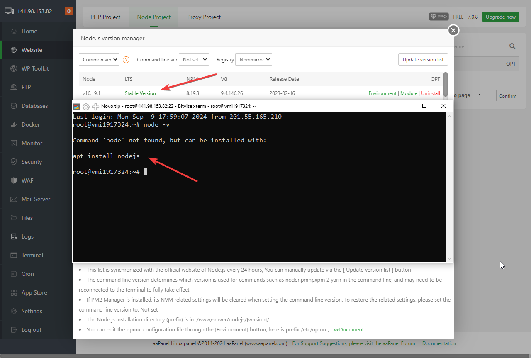Close the Node.js version manager dialog
This screenshot has height=358, width=531.
click(x=453, y=30)
